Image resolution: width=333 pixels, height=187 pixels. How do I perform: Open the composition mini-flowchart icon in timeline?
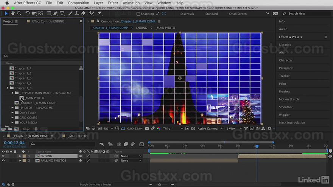tap(101, 144)
